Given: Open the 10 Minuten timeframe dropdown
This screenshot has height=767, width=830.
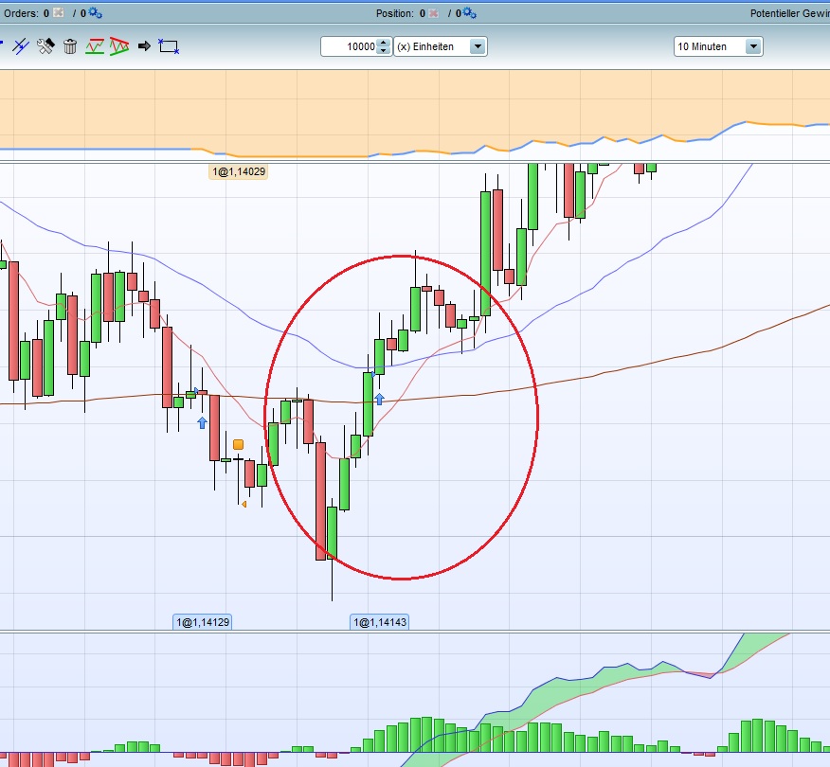Looking at the screenshot, I should (x=718, y=46).
